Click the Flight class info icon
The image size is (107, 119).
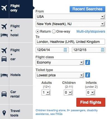point(87,62)
